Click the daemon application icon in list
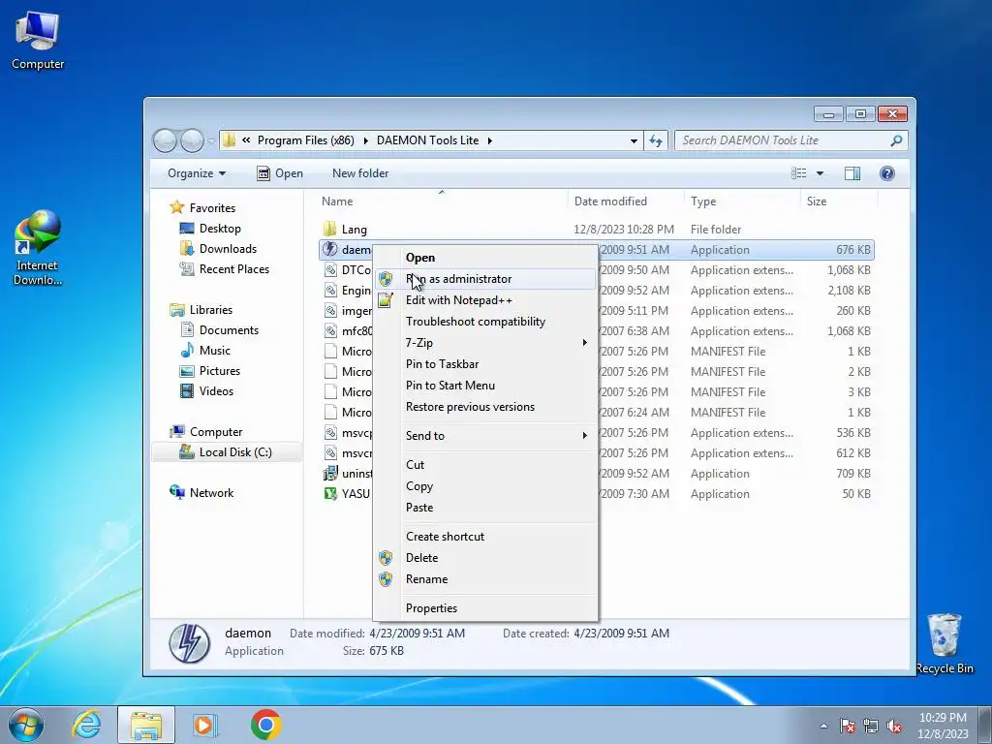The width and height of the screenshot is (992, 744). [329, 249]
